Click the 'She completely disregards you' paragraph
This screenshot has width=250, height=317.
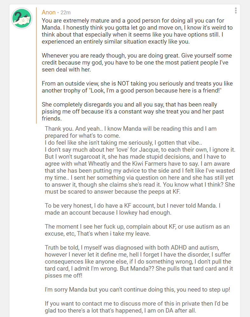tap(134, 111)
